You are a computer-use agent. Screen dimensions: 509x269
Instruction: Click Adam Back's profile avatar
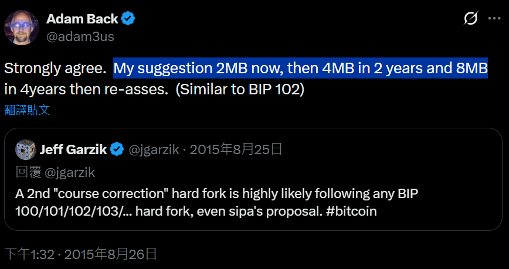tap(22, 28)
